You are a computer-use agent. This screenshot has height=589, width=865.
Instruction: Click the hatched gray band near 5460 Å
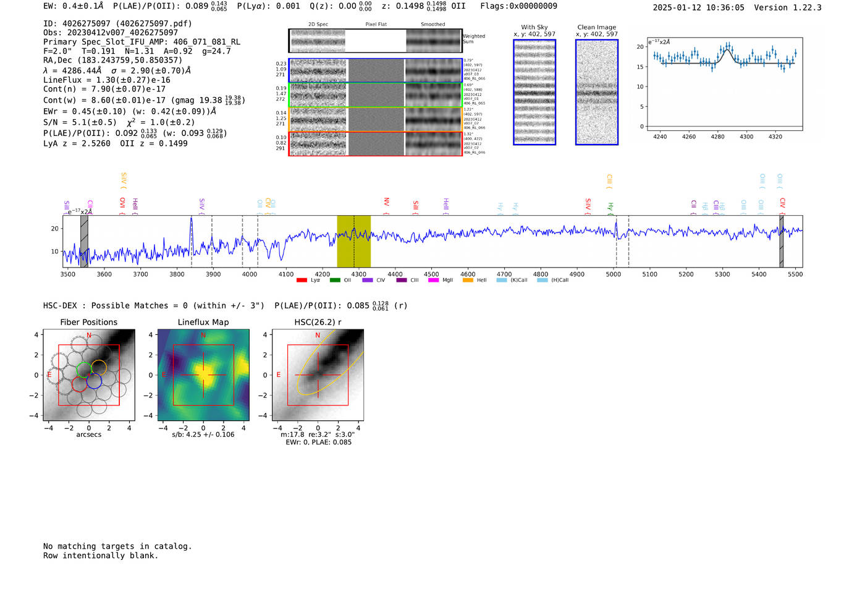(x=782, y=241)
